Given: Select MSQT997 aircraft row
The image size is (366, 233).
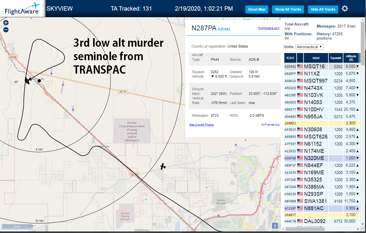Looking at the screenshot, I should click(322, 81).
